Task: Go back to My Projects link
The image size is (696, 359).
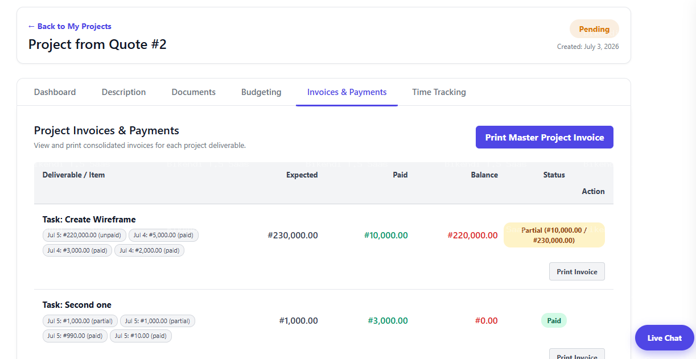Action: point(69,26)
